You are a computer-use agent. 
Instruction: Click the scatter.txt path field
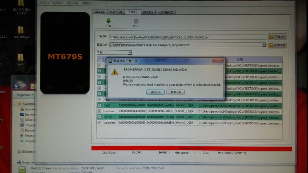point(185,45)
